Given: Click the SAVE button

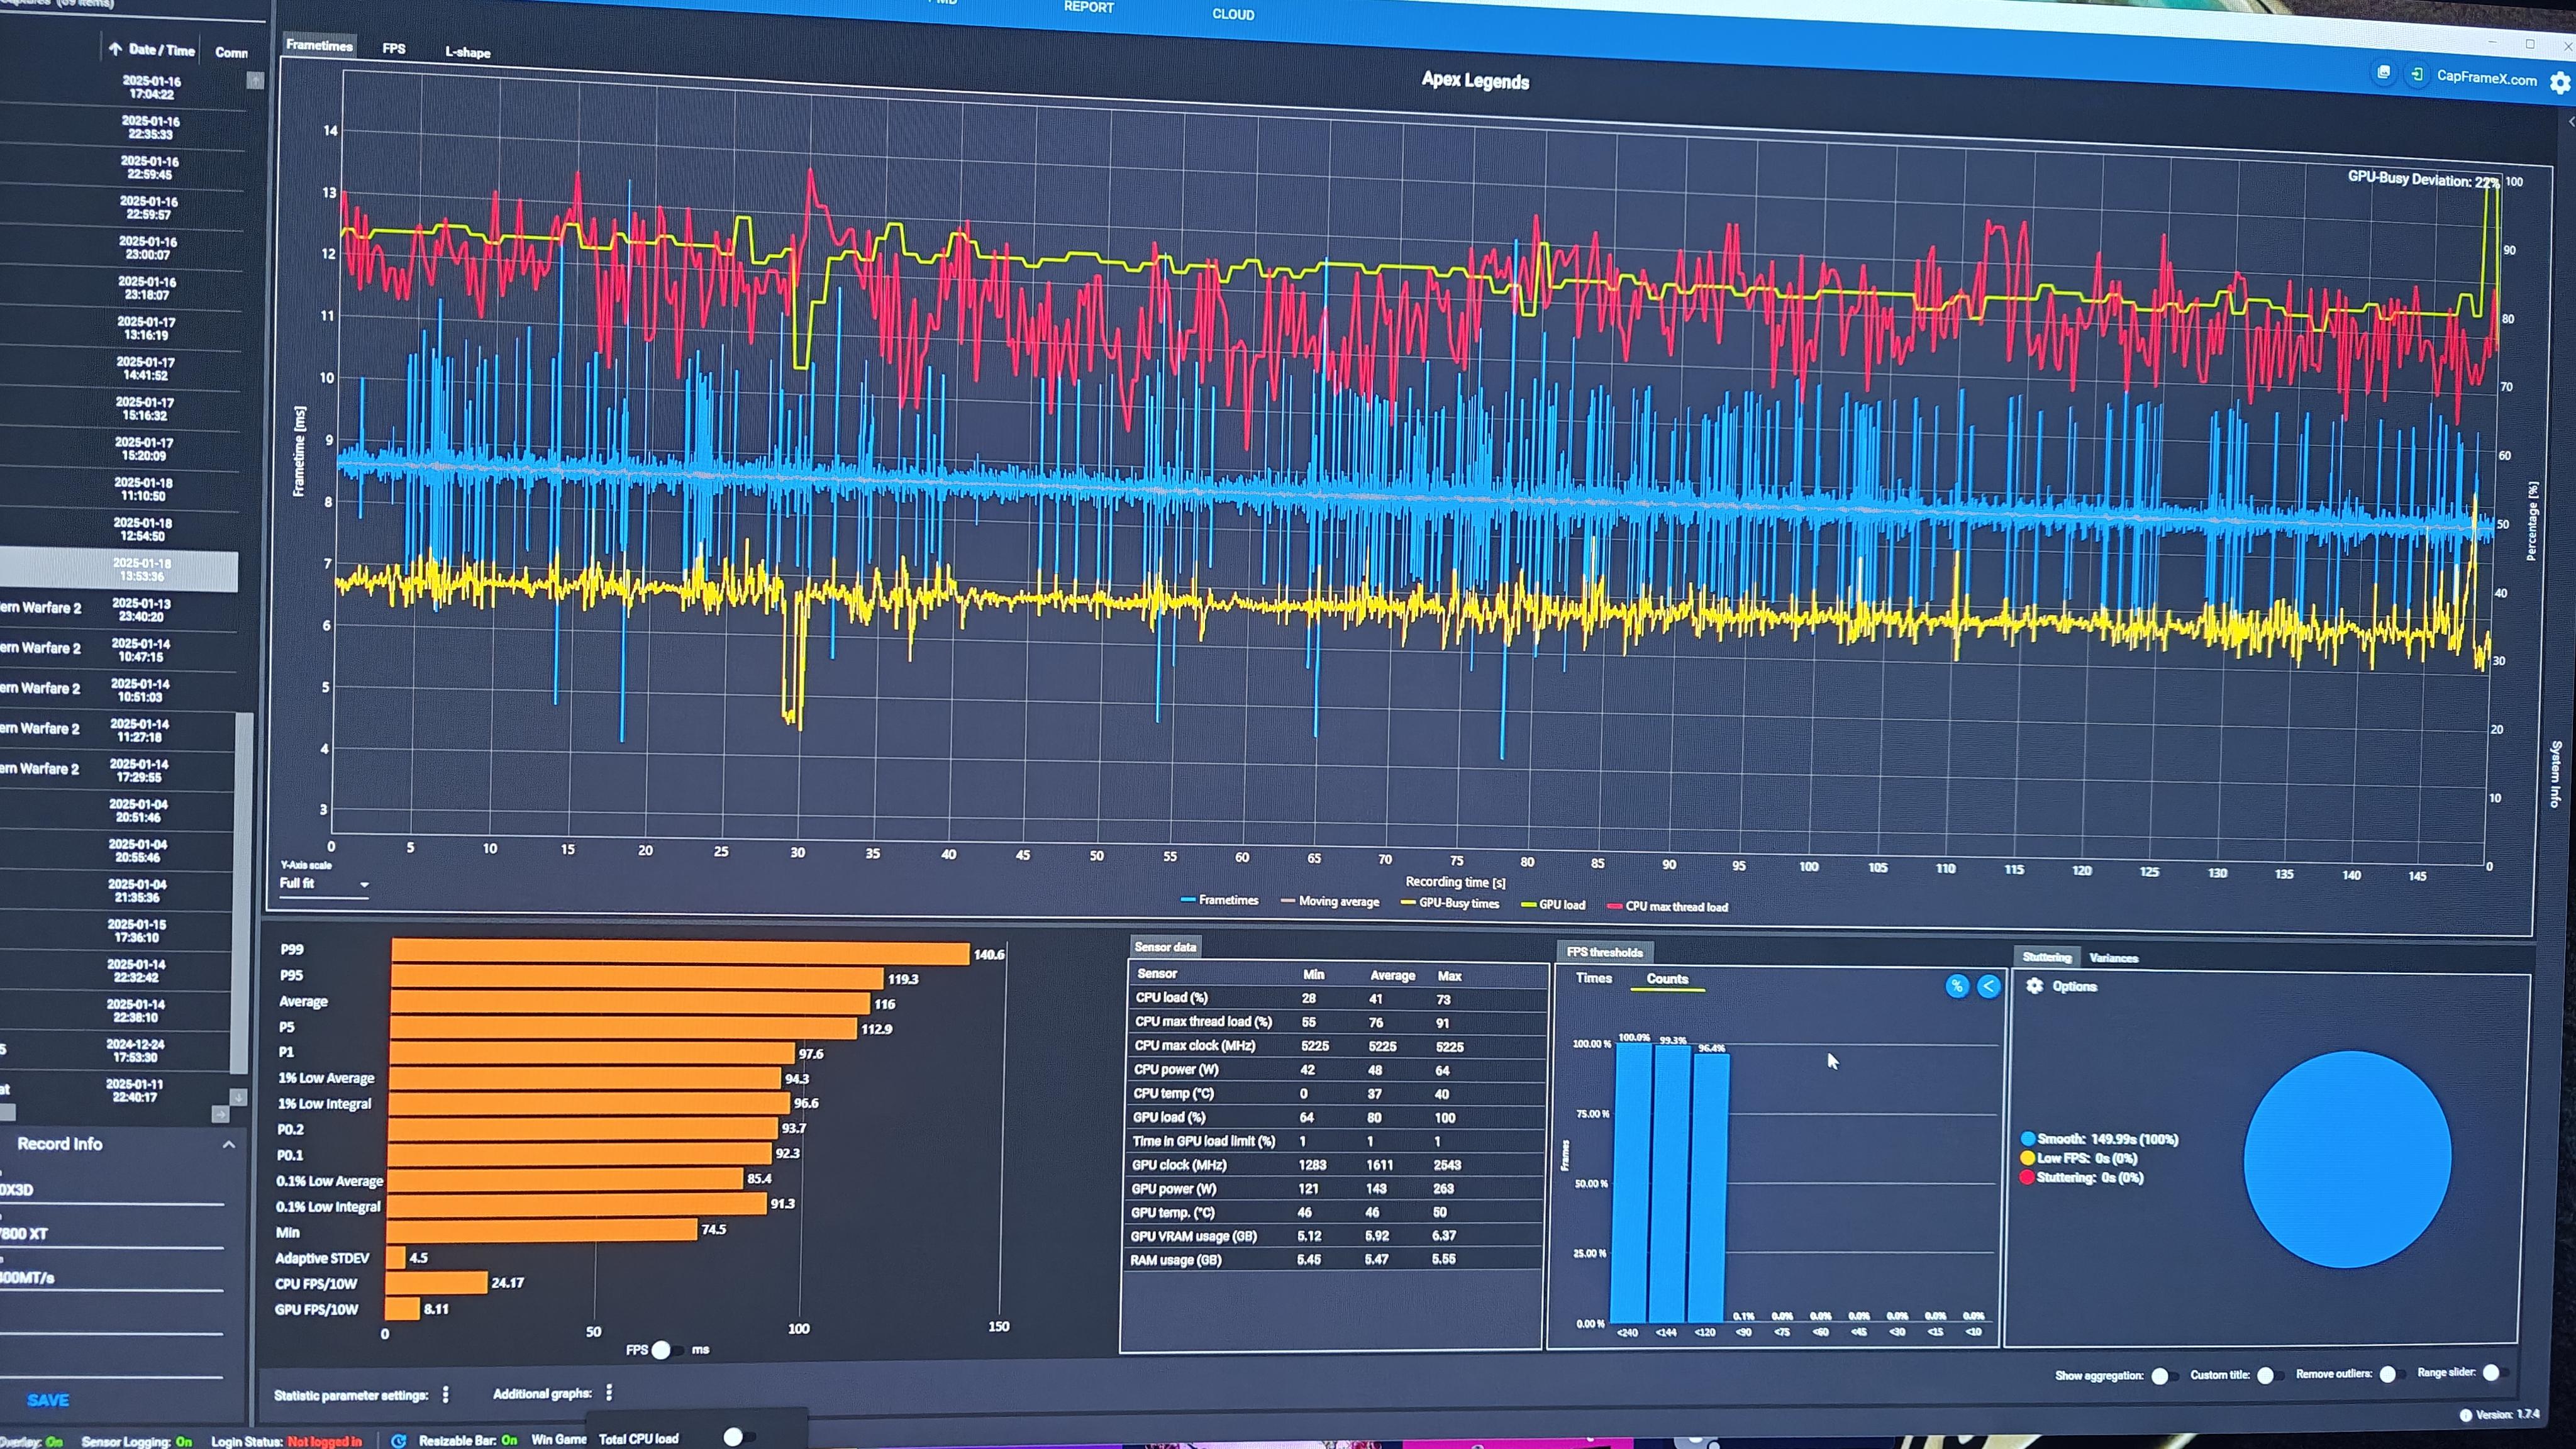Looking at the screenshot, I should [48, 1400].
